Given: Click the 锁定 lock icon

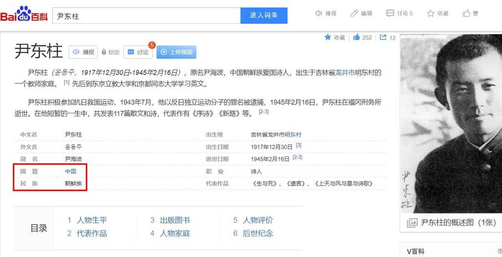Looking at the screenshot, I should click(x=104, y=52).
